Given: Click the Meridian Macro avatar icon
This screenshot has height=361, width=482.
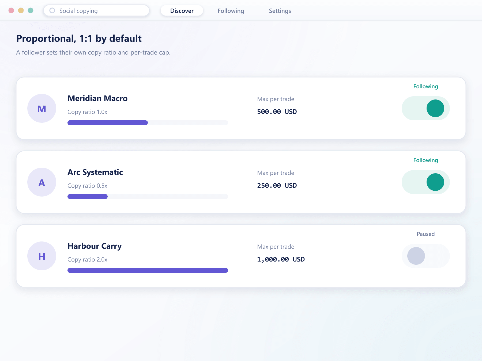Looking at the screenshot, I should click(x=42, y=108).
